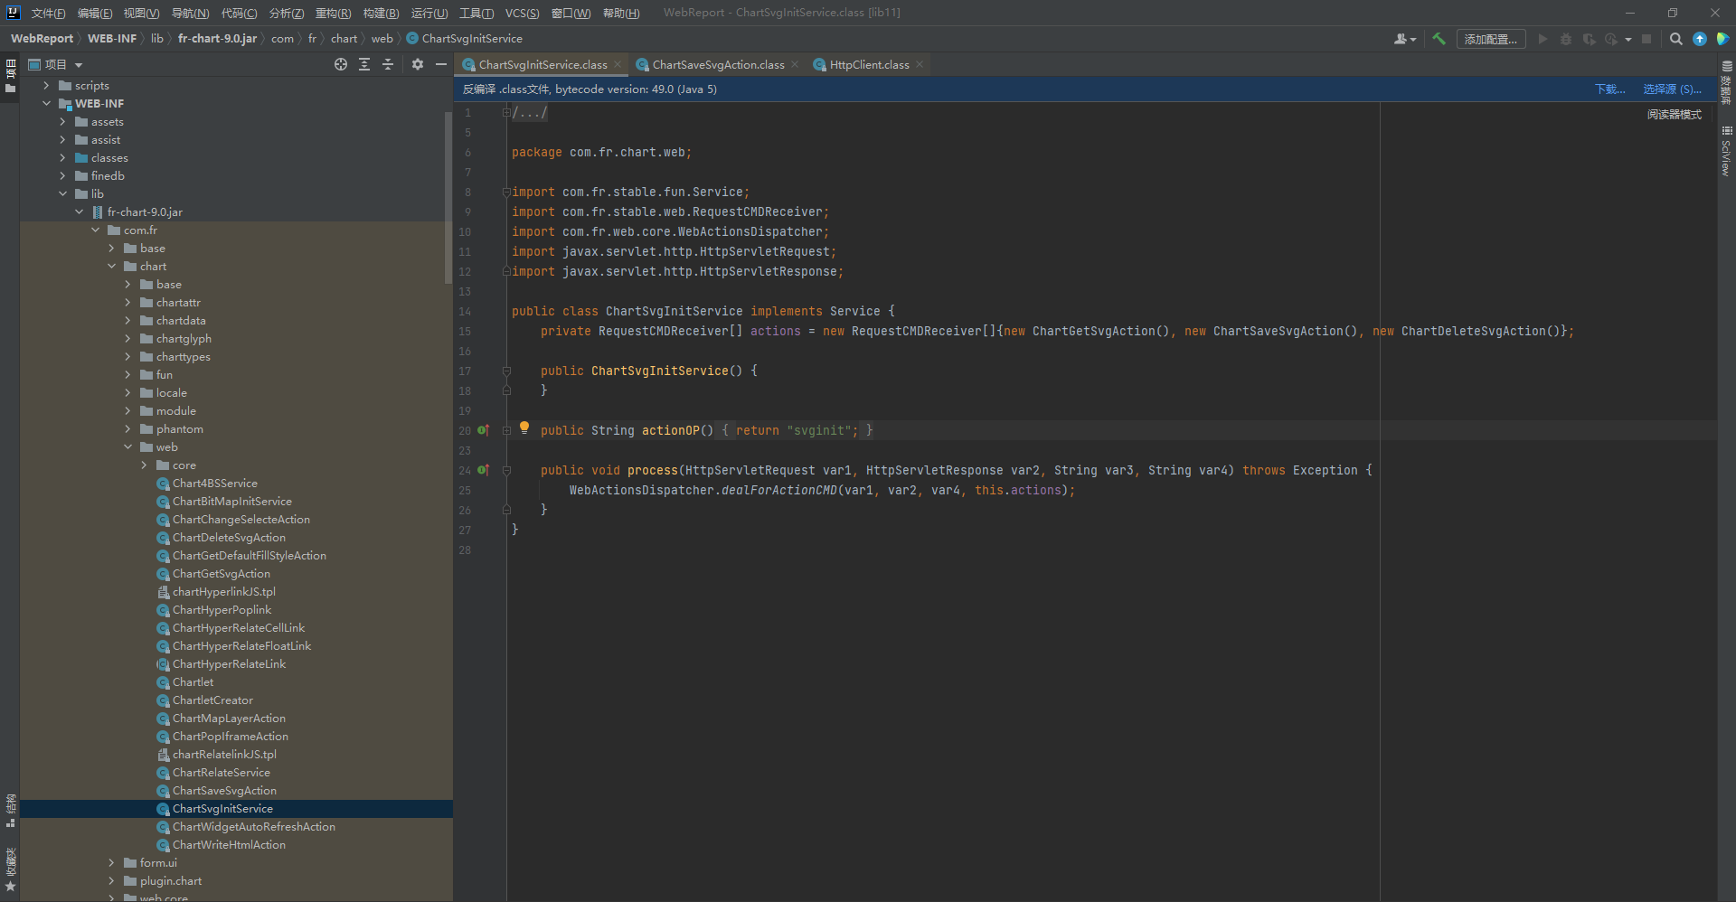Collapse the fr-chart-9.0.jar node
The width and height of the screenshot is (1736, 902).
(79, 211)
